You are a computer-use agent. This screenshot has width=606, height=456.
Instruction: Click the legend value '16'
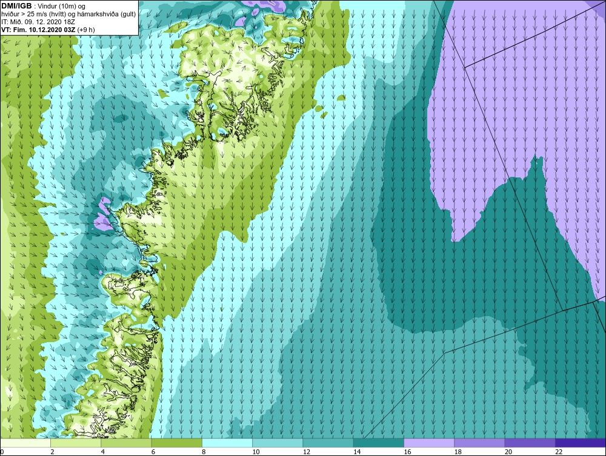click(407, 452)
